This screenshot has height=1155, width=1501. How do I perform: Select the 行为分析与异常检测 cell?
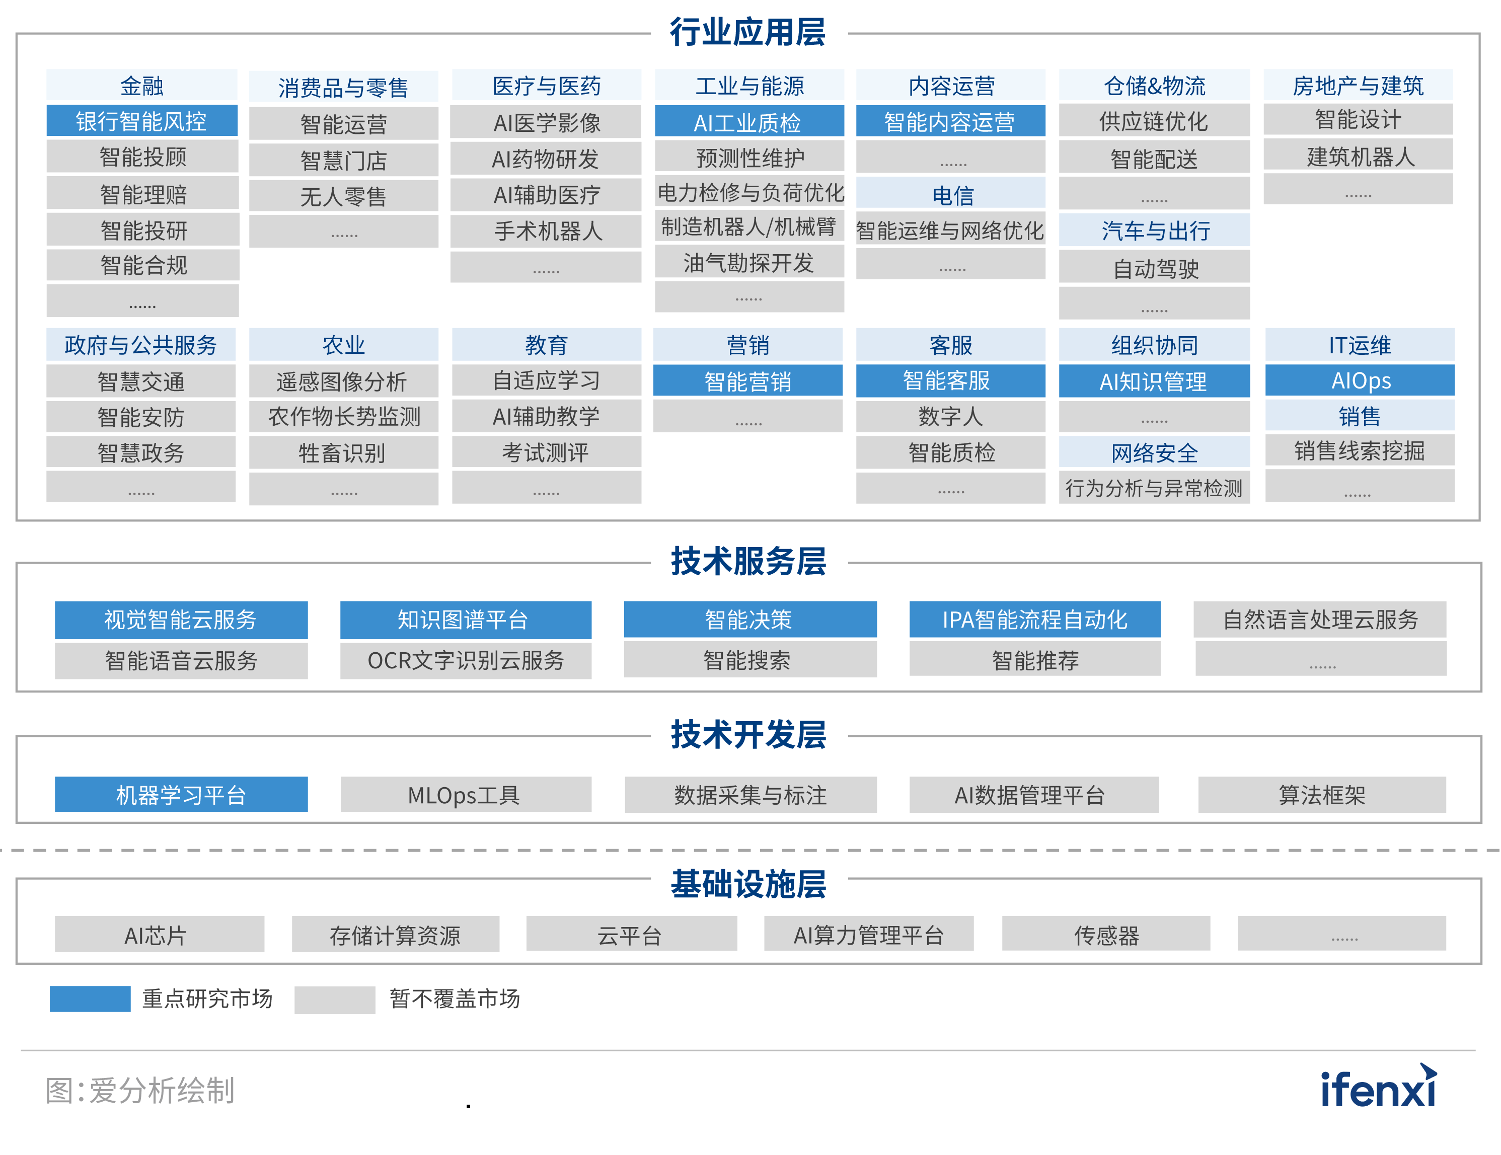click(x=1154, y=487)
